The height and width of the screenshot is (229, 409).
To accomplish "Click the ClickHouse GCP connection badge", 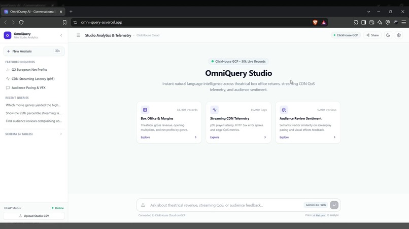I will tap(346, 35).
